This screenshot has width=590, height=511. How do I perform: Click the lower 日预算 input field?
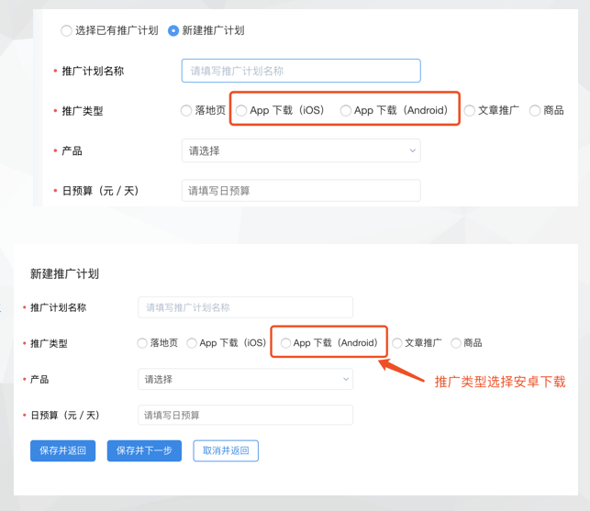(x=245, y=415)
